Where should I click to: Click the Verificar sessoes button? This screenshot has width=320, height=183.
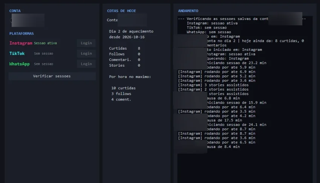click(52, 76)
